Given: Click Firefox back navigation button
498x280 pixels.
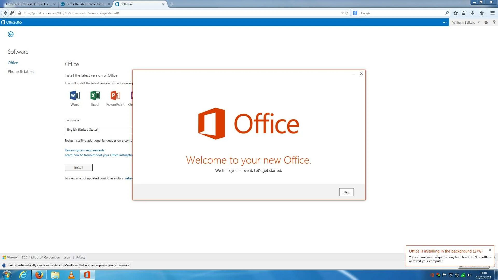Looking at the screenshot, I should point(5,13).
